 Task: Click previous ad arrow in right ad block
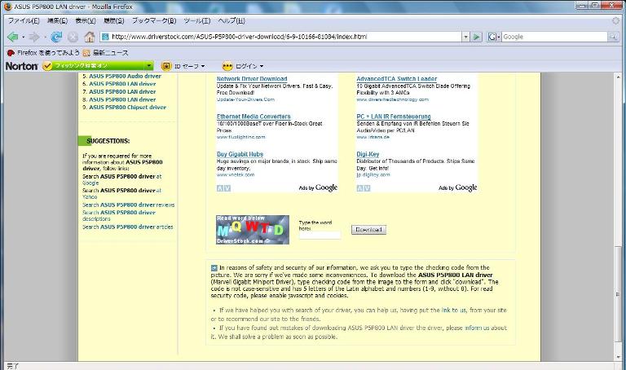359,188
